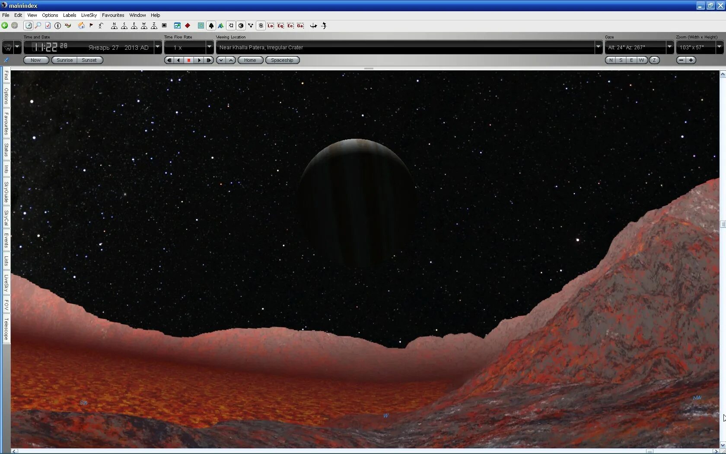726x454 pixels.
Task: Click the West (W) gaze direction icon
Action: pos(144,26)
